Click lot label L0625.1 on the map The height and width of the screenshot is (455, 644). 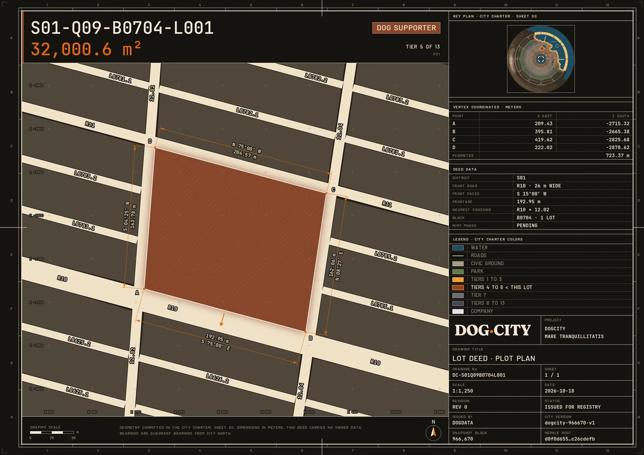tap(77, 392)
